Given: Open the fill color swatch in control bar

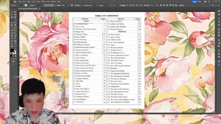Looking at the screenshot, I should 21,6.
